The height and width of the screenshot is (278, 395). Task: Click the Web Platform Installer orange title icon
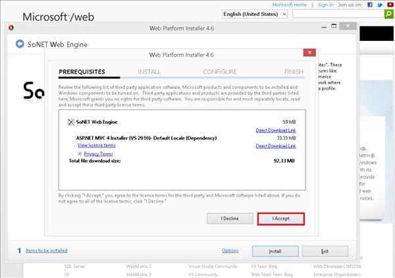point(11,28)
